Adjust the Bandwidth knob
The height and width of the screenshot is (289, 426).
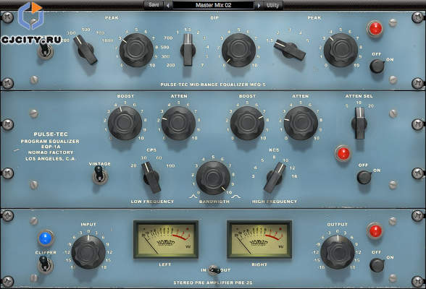pos(213,178)
